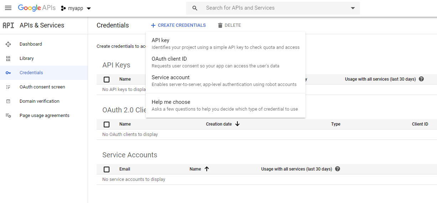Image resolution: width=437 pixels, height=203 pixels.
Task: Click No OAuth clients to display text
Action: 130,135
